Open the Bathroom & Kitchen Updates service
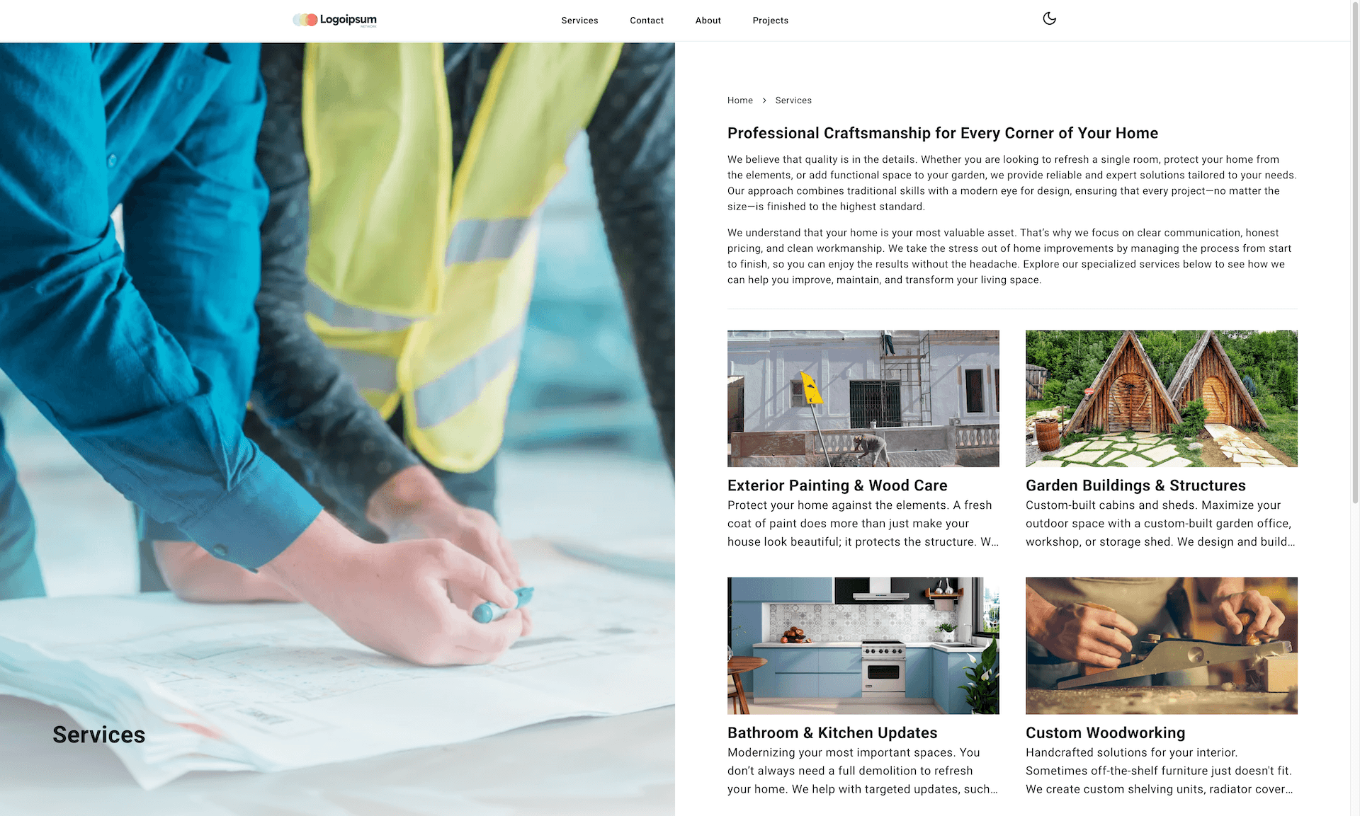 pyautogui.click(x=832, y=732)
